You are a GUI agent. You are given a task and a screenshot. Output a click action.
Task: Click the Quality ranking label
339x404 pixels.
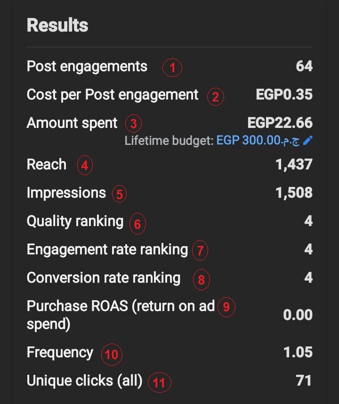[x=75, y=221]
